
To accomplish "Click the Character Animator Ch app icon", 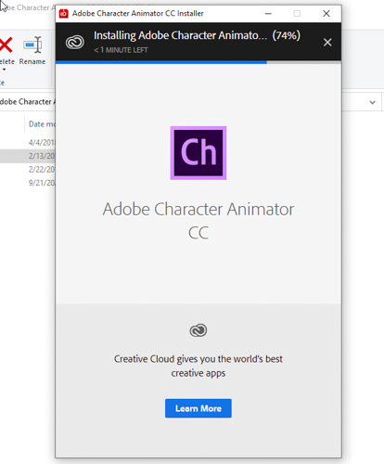I will (x=198, y=153).
